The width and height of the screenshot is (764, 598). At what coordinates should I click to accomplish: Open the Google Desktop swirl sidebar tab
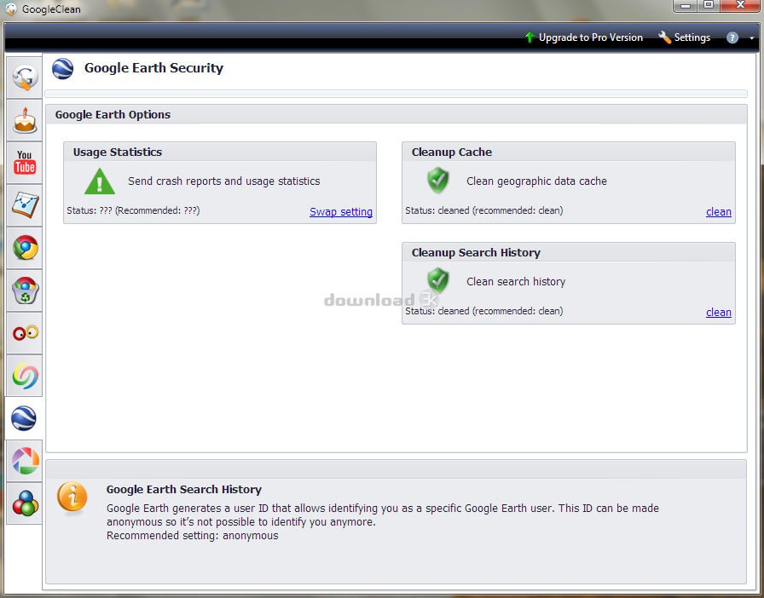pyautogui.click(x=25, y=376)
